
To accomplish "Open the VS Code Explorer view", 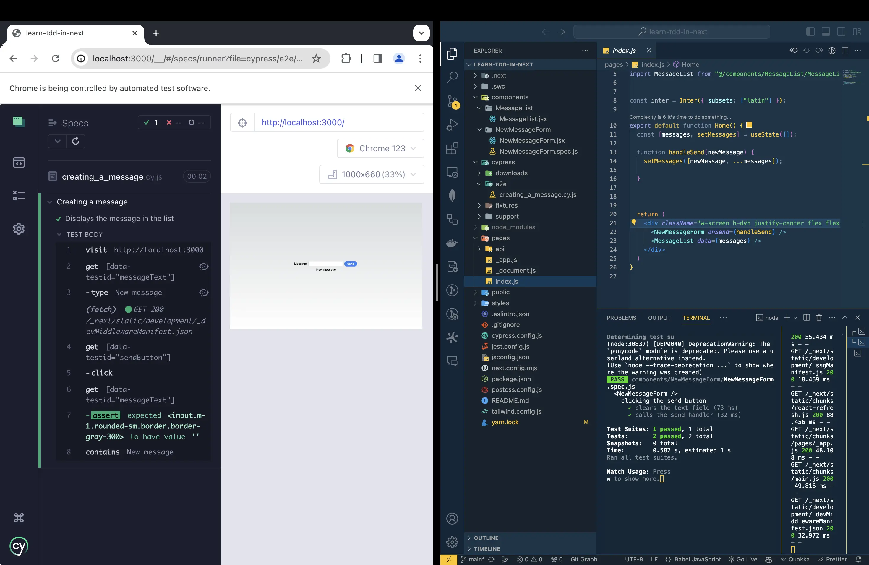I will tap(452, 54).
